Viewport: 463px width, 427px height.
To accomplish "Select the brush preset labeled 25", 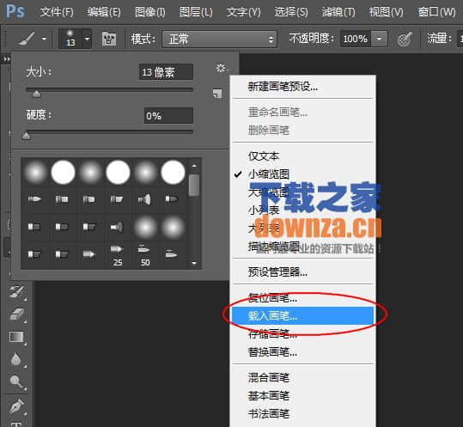I will (118, 255).
